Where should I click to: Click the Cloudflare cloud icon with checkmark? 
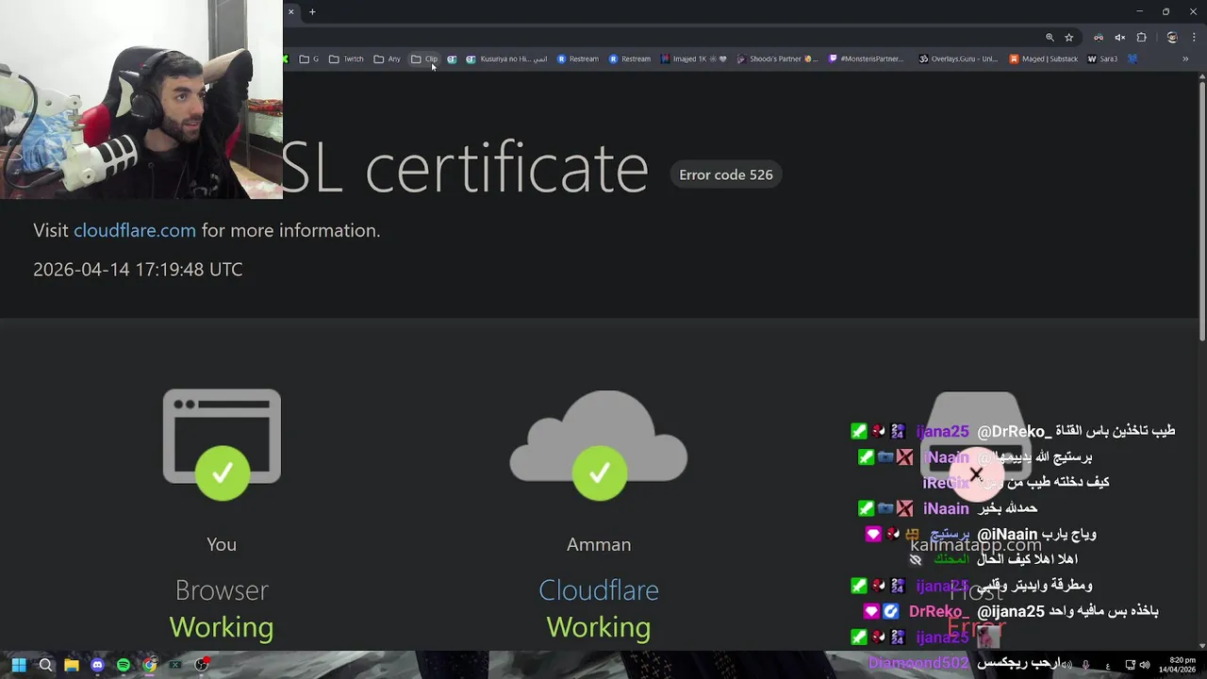click(599, 443)
